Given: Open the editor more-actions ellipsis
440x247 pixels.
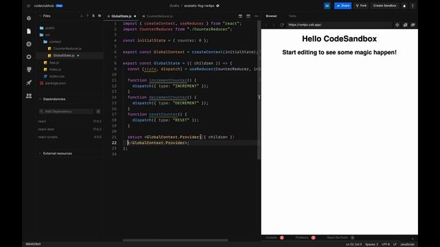Looking at the screenshot, I should [x=256, y=16].
